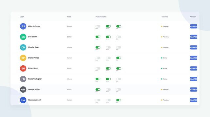Click Fiona Gallagher's FG avatar
Image resolution: width=210 pixels, height=117 pixels.
point(23,79)
